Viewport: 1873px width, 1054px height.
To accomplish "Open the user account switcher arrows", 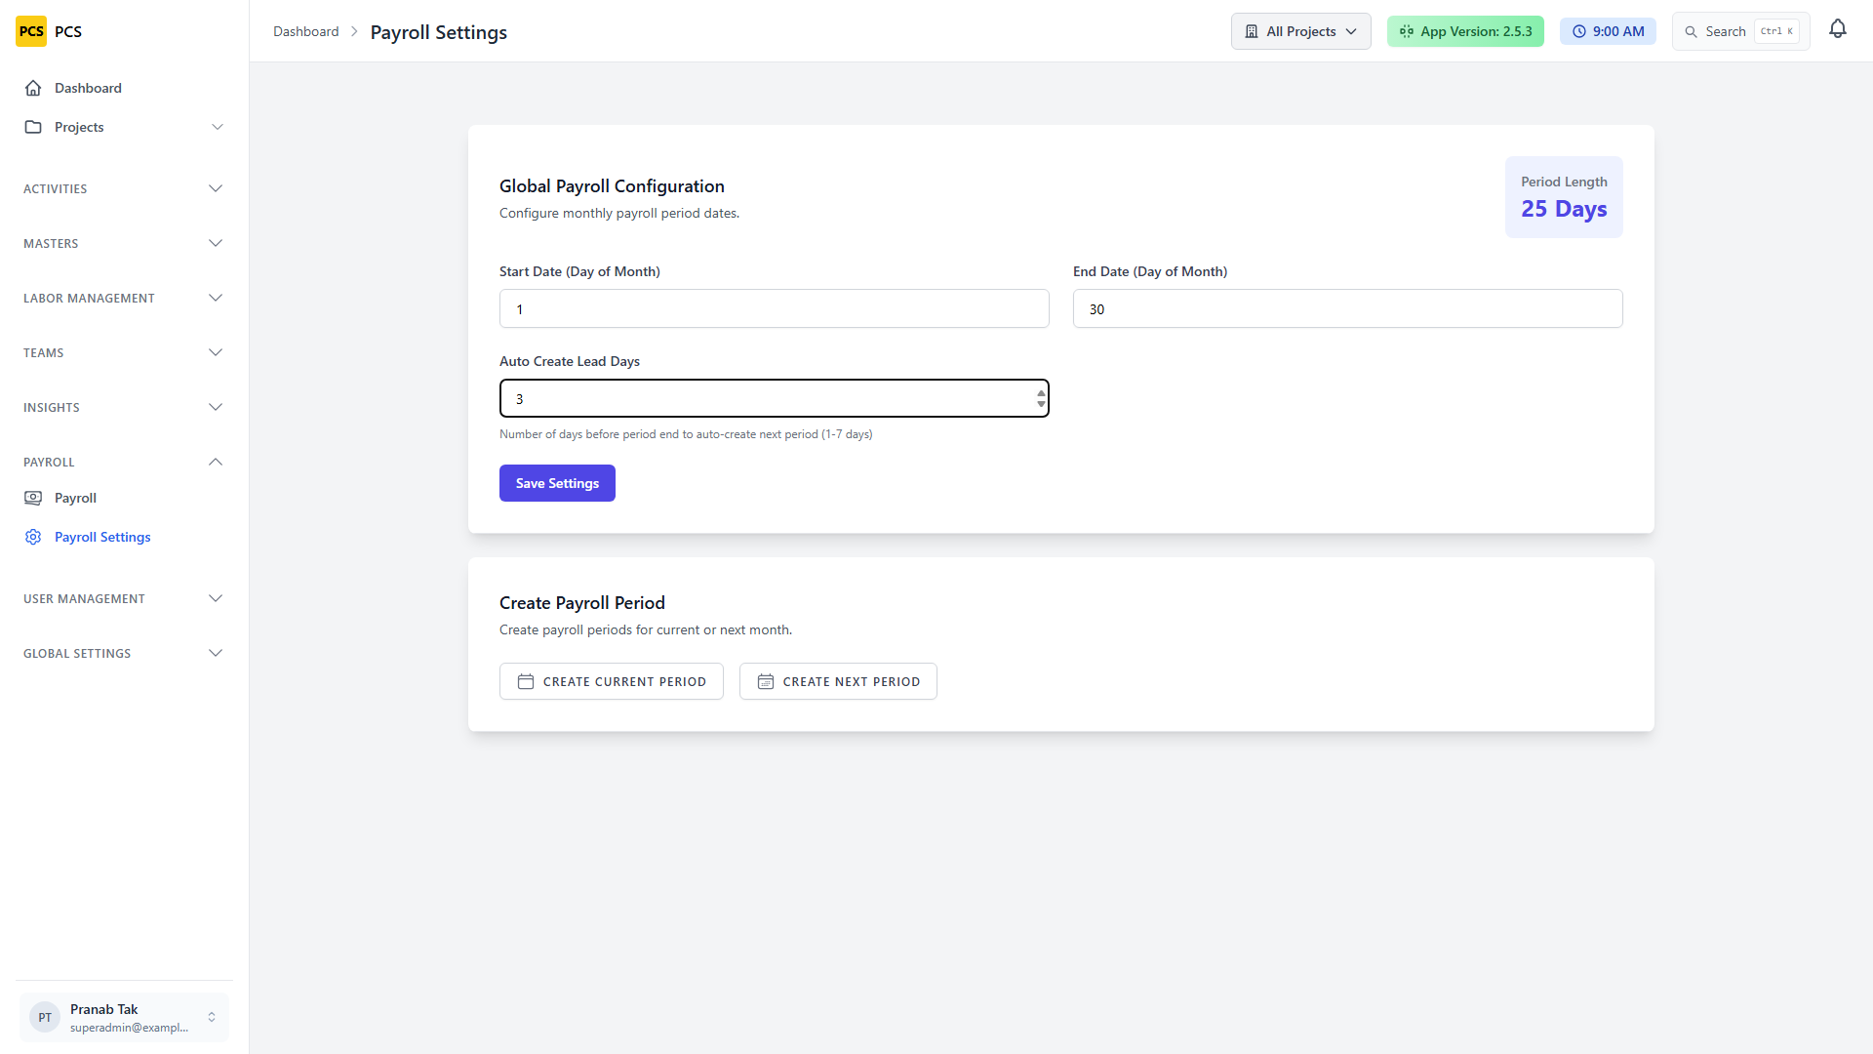I will click(x=212, y=1017).
